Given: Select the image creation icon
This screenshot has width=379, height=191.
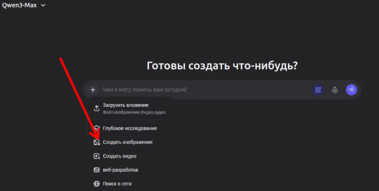Looking at the screenshot, I should coord(97,142).
